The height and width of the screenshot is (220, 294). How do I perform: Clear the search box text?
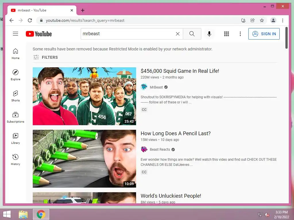click(177, 34)
